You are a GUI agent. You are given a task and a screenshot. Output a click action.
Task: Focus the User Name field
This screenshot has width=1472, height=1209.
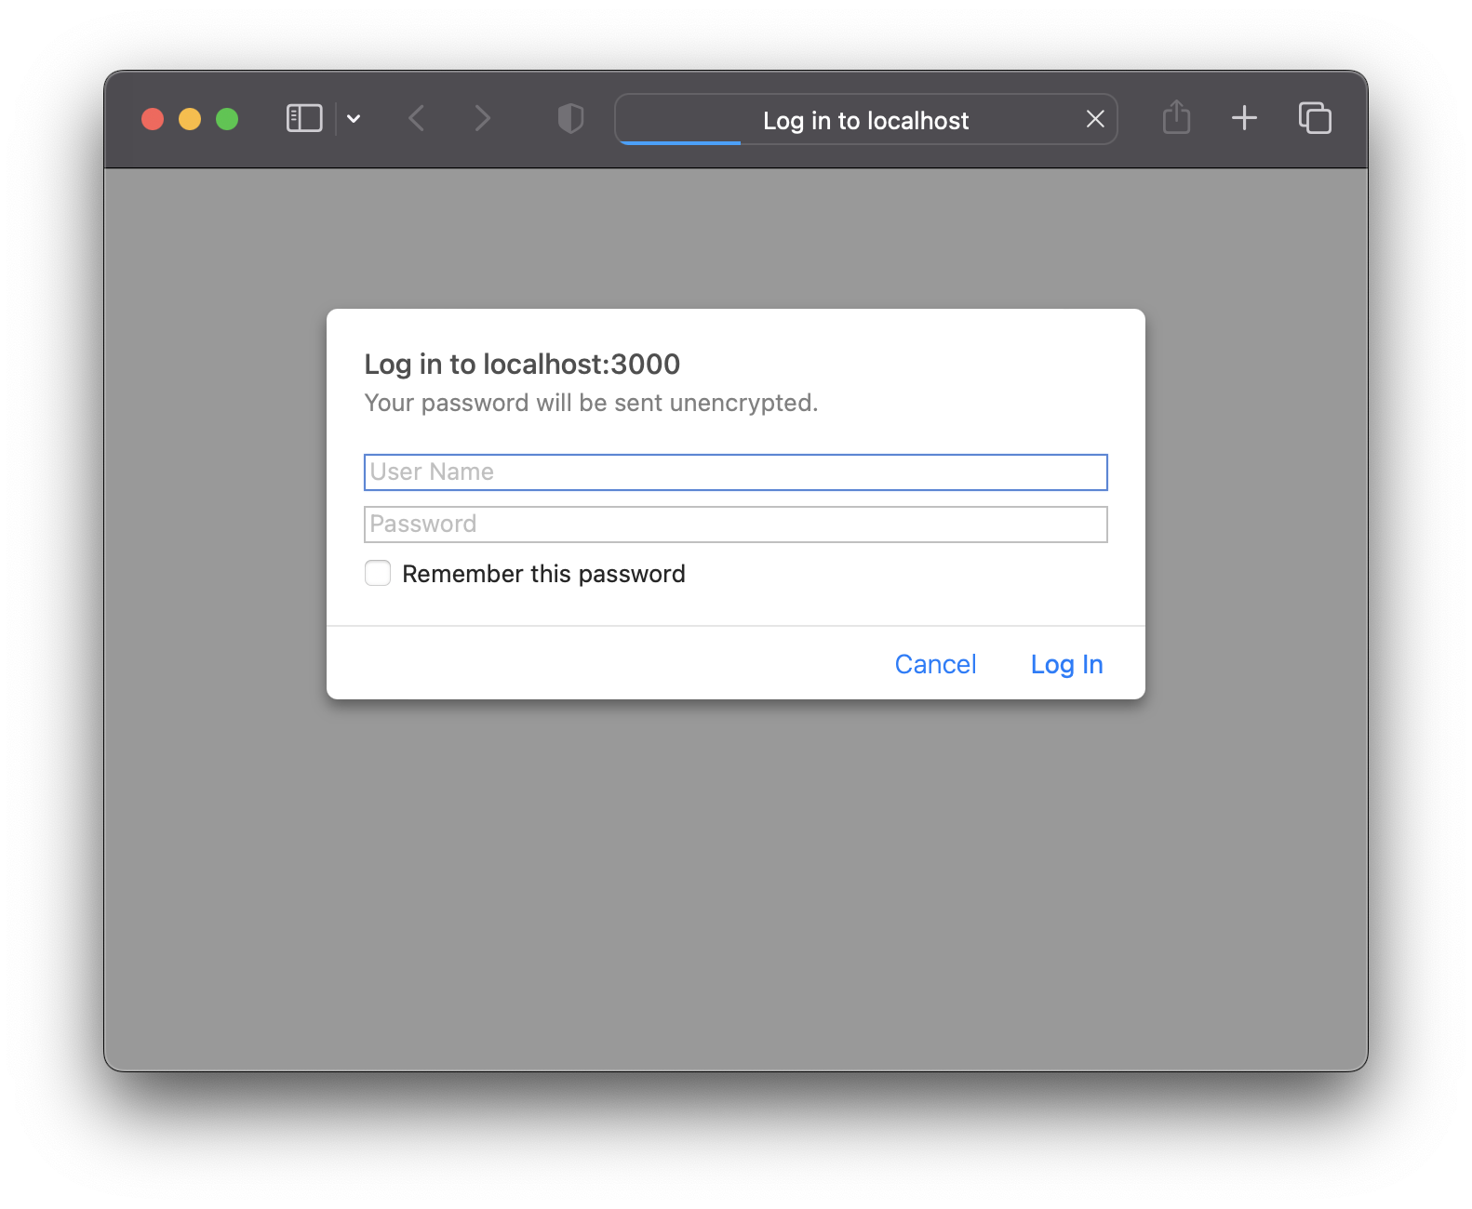(735, 472)
